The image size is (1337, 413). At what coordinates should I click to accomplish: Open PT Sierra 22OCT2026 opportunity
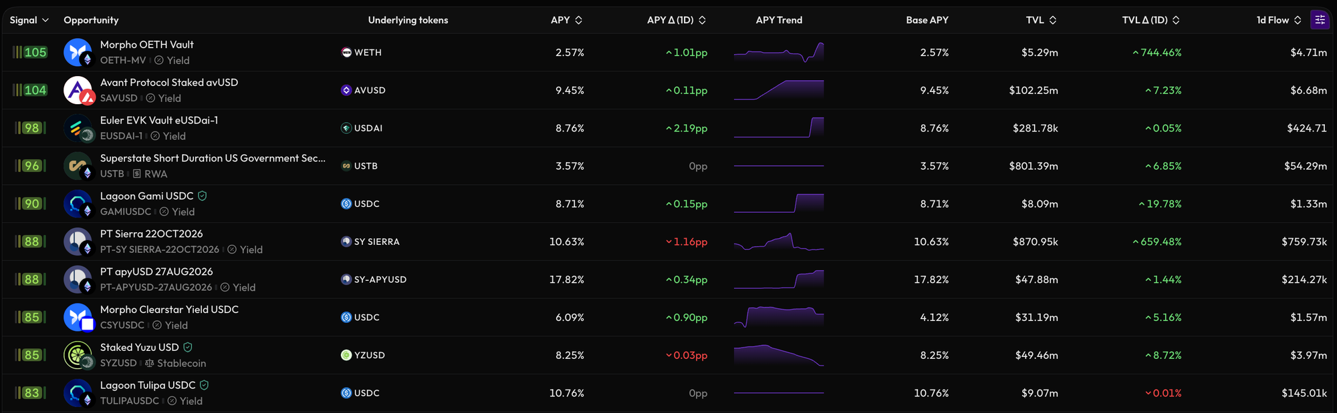point(152,234)
